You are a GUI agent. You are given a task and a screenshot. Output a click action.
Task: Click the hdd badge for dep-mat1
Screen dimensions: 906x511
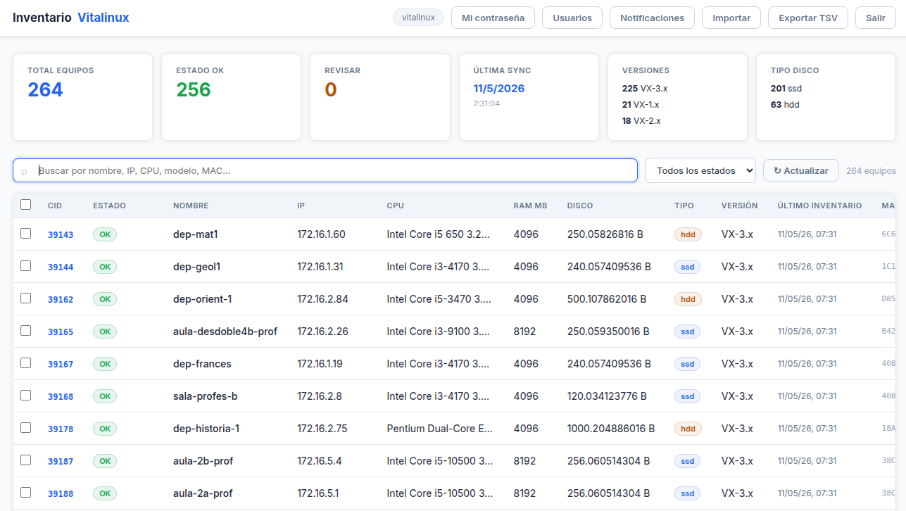pos(688,234)
